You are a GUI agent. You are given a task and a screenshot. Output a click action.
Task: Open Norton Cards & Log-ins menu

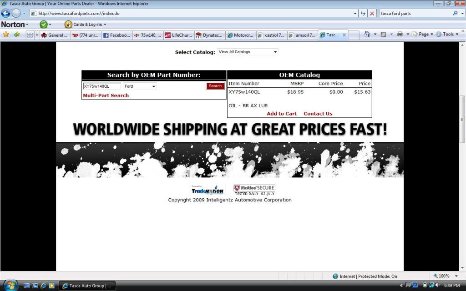tap(85, 25)
